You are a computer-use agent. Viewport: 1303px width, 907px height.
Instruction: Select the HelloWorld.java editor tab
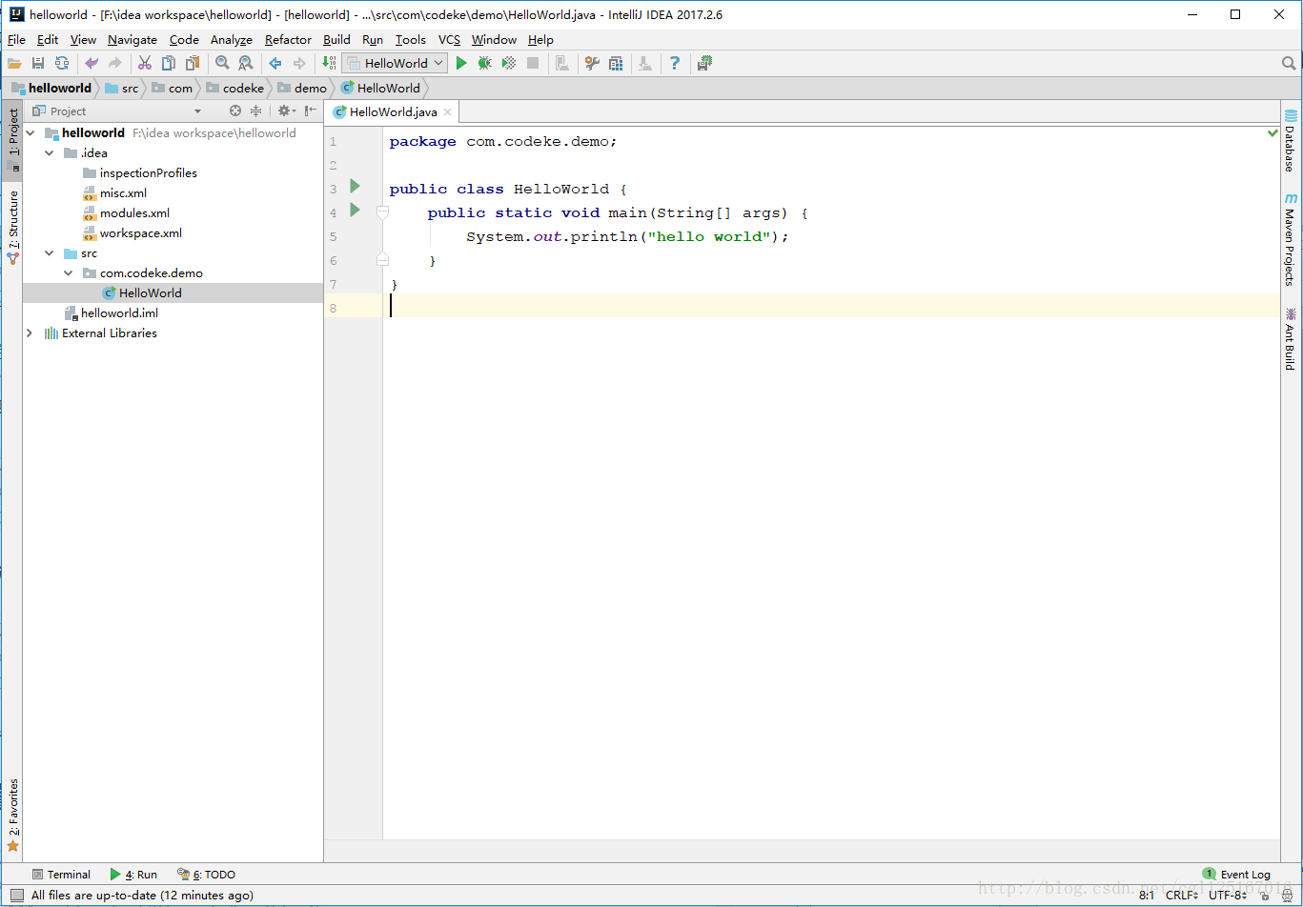[x=393, y=111]
